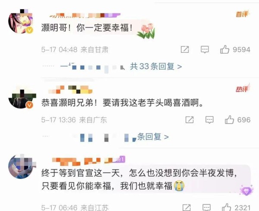259x211 pixels.
Task: Tap the purple diamond badge on third comment
Action: point(247,191)
